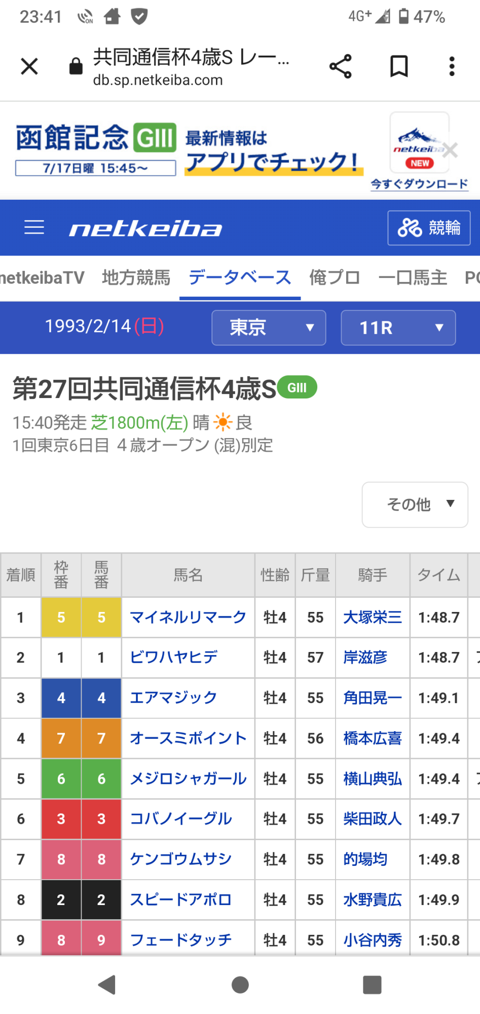Open jockey 大塚栄三 profile link
Screen dimensions: 480x1014
373,617
